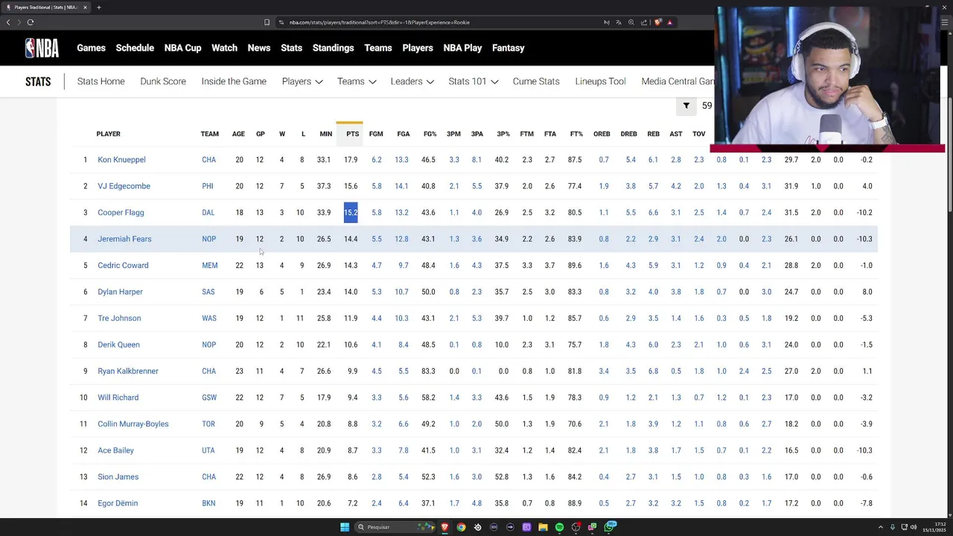The height and width of the screenshot is (536, 953).
Task: Reload the page with the browser refresh button
Action: 30,22
